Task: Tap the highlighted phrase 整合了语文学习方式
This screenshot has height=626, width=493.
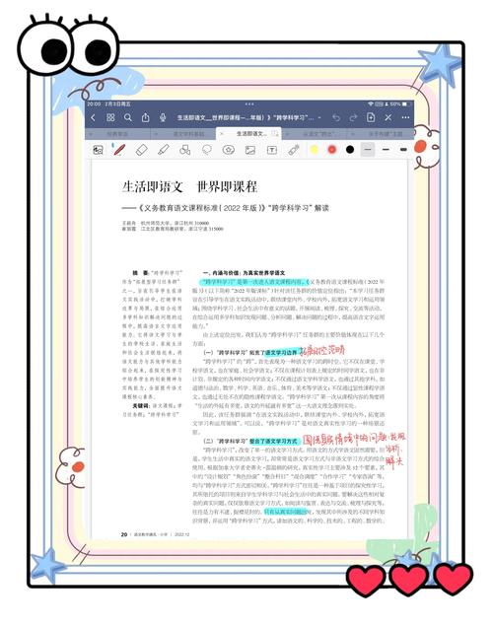Action: click(x=274, y=441)
